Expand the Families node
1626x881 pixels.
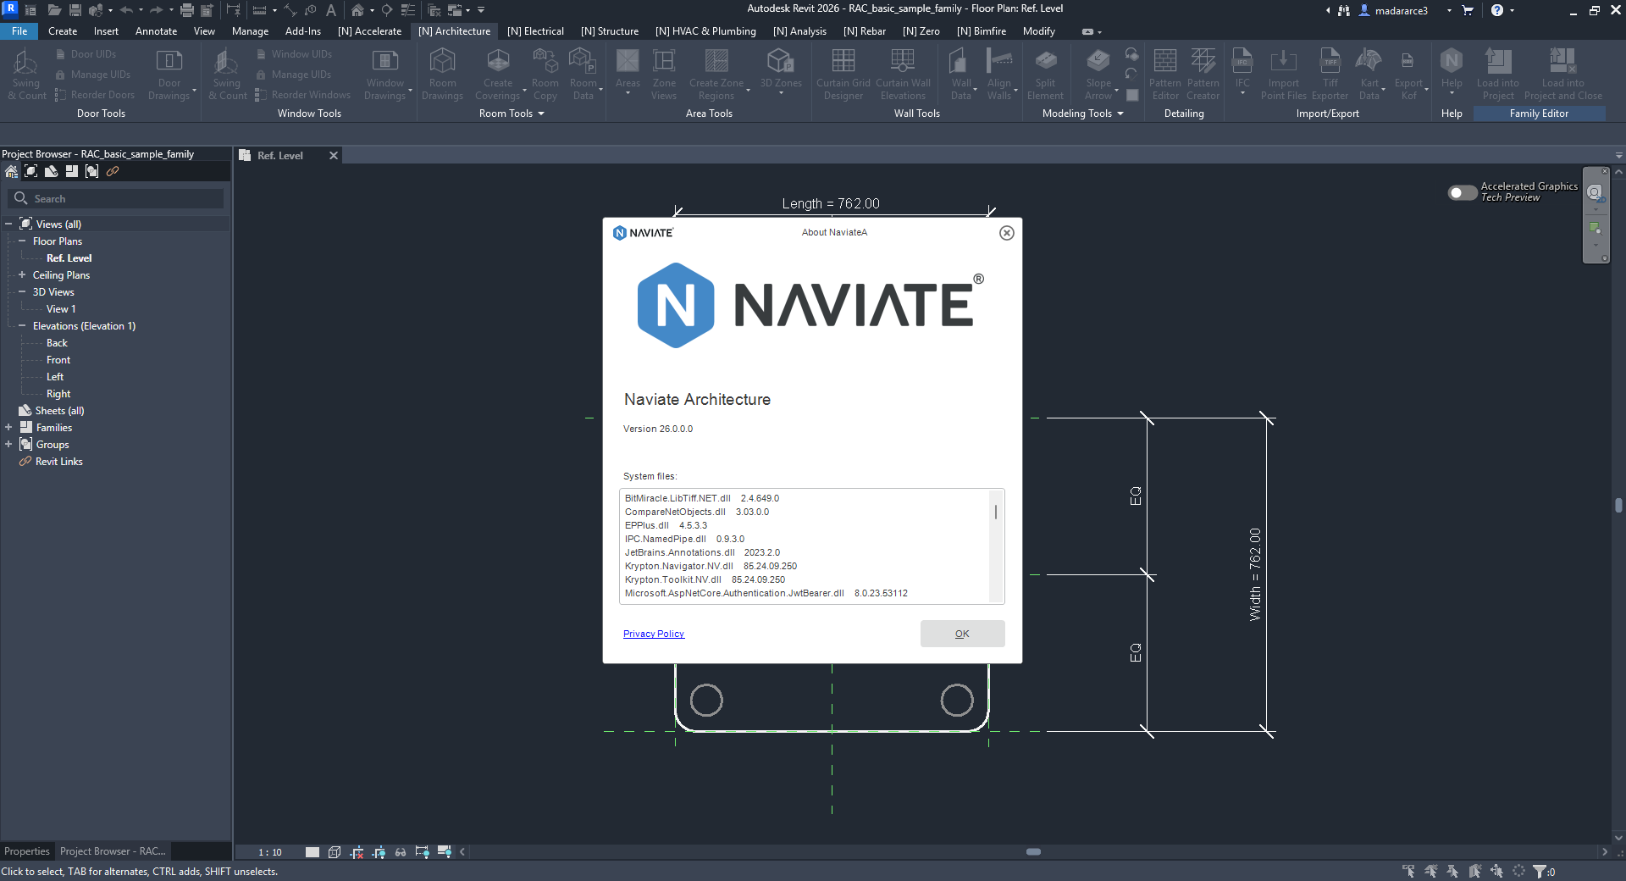pyautogui.click(x=8, y=428)
